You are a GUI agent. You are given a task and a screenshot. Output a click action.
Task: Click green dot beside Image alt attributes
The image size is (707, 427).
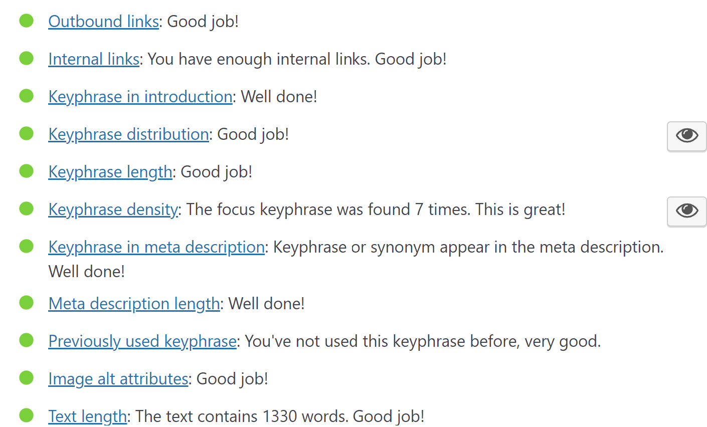tap(26, 378)
